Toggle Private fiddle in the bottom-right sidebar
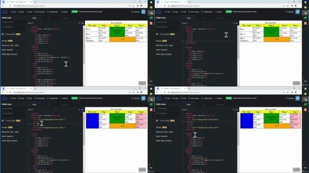The height and width of the screenshot is (173, 309). pyautogui.click(x=157, y=121)
